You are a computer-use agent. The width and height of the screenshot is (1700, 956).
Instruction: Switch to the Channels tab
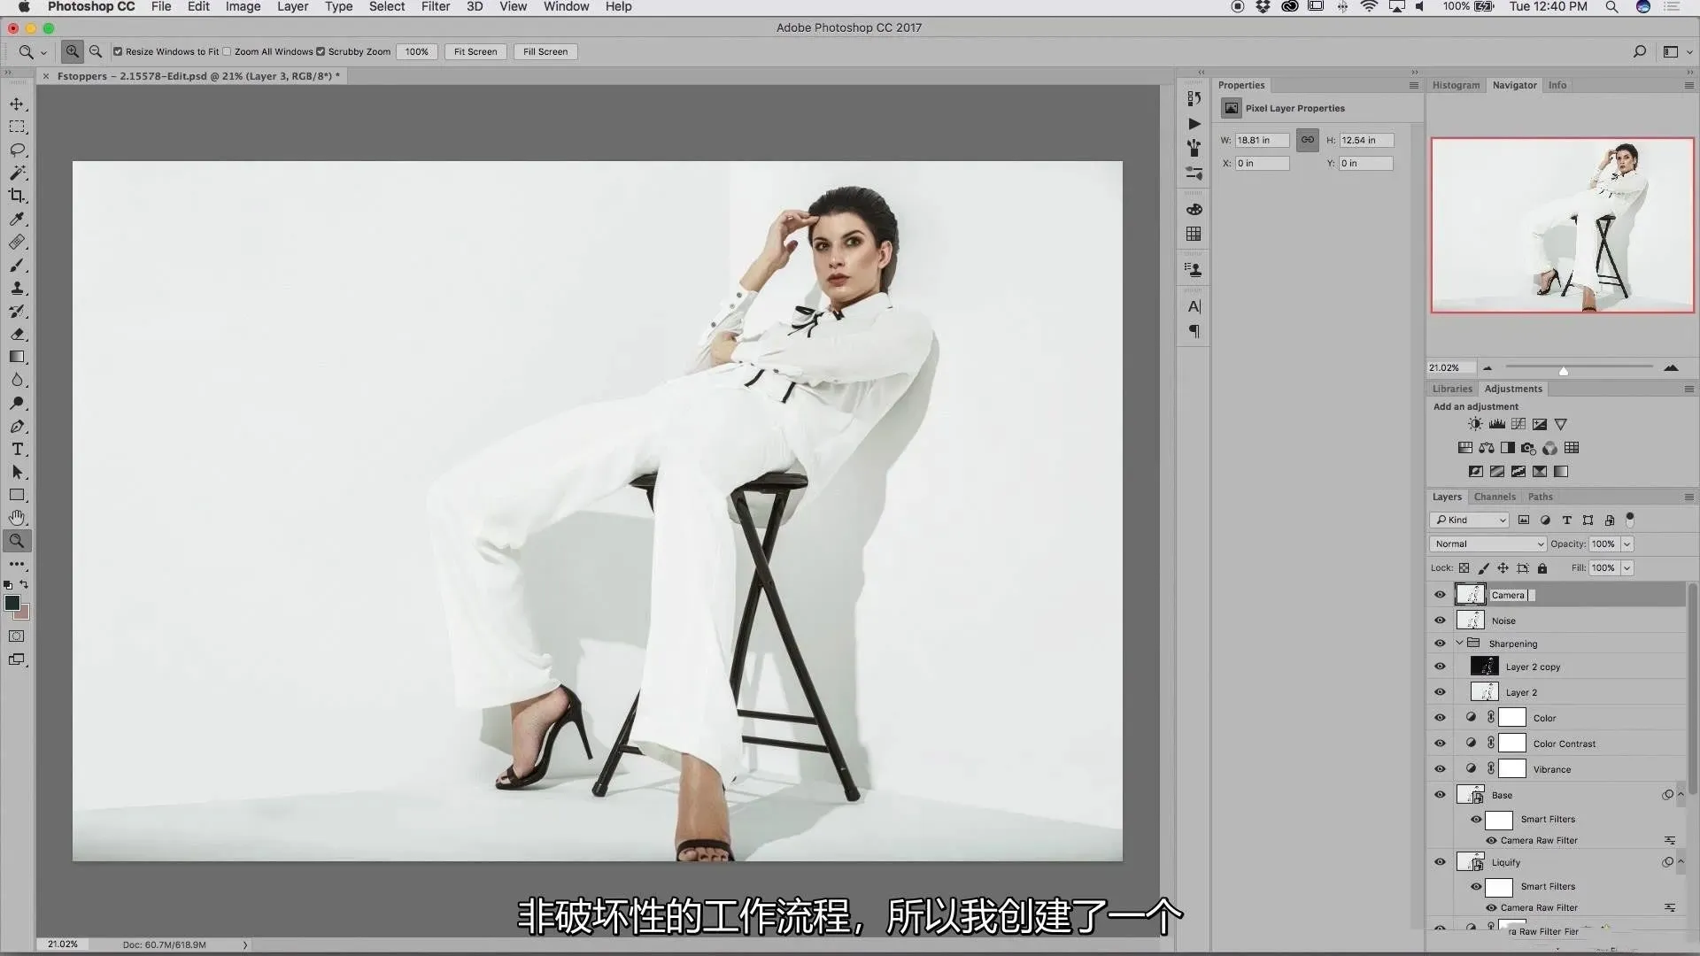point(1495,497)
